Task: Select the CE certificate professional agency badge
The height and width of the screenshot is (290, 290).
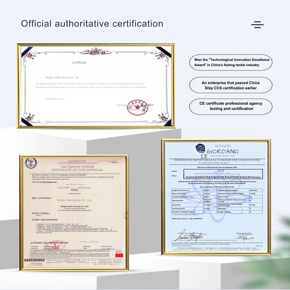Action: tap(231, 106)
